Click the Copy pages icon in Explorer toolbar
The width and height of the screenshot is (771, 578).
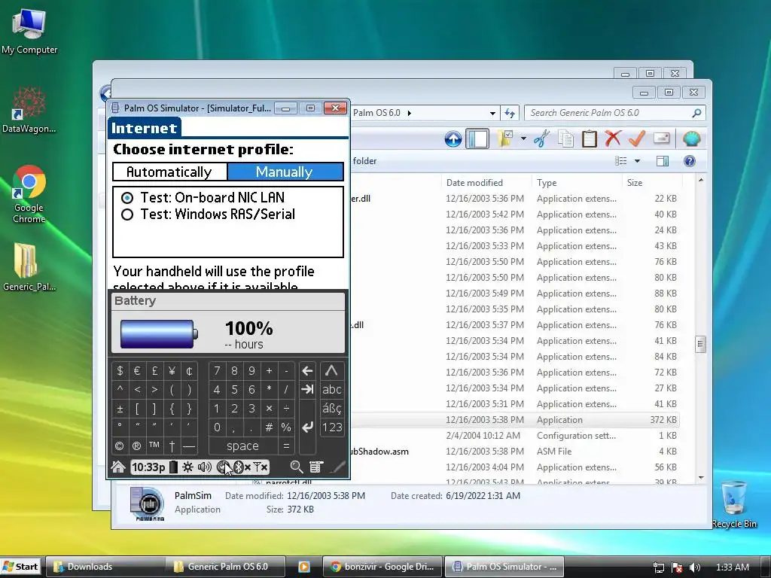click(x=565, y=138)
